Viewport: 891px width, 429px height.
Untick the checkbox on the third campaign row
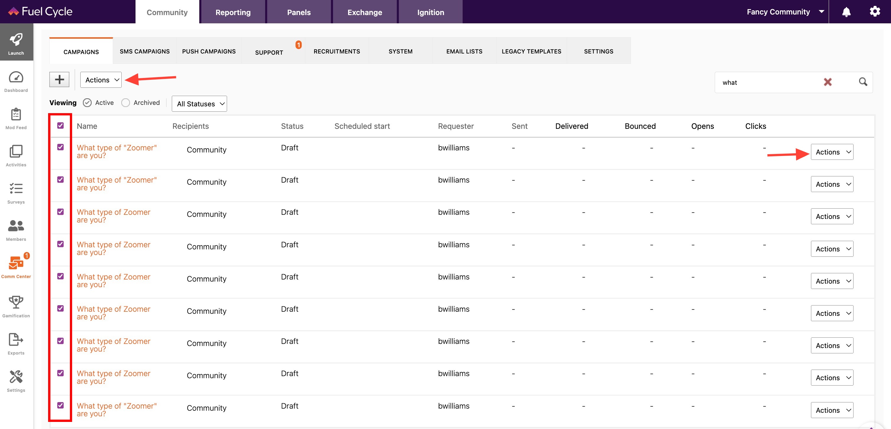click(61, 212)
